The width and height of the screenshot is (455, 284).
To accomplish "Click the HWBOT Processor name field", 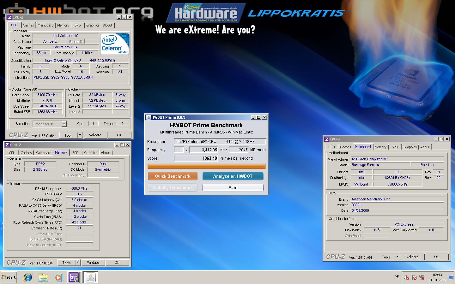I will pyautogui.click(x=220, y=141).
